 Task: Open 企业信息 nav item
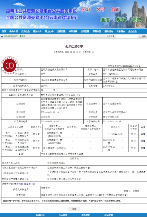tap(132, 31)
